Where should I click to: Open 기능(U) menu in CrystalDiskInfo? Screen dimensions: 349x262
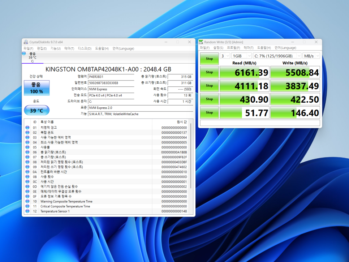pos(55,48)
